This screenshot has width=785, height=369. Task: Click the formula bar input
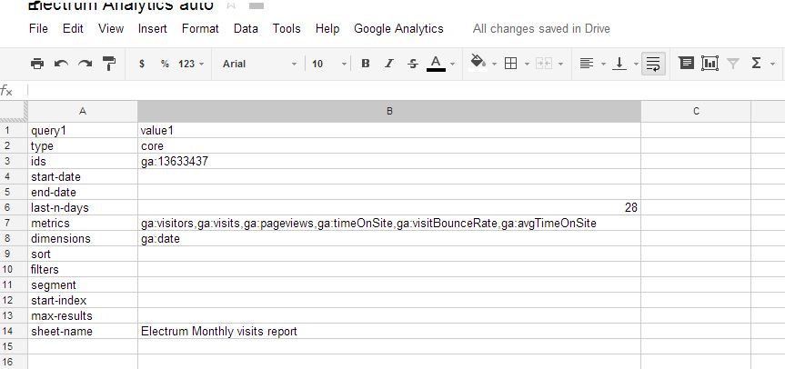(x=406, y=91)
